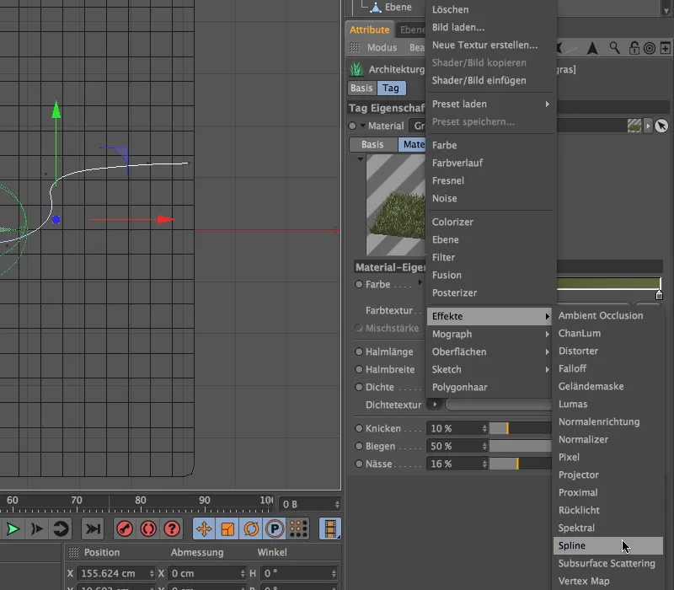674x590 pixels.
Task: Collapse the material preview disclosure triangle
Action: [x=361, y=159]
